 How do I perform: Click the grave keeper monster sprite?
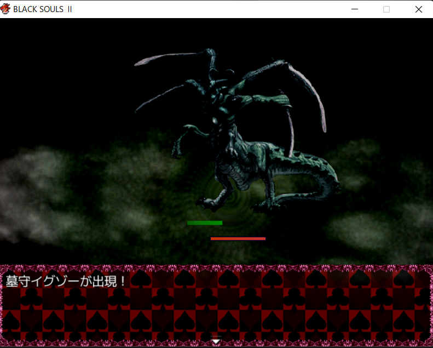[x=238, y=132]
